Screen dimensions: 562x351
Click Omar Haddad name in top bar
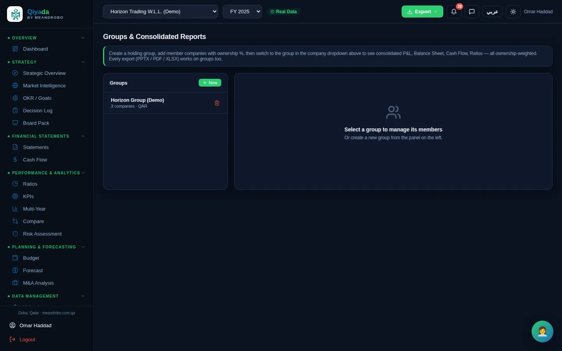click(x=538, y=12)
